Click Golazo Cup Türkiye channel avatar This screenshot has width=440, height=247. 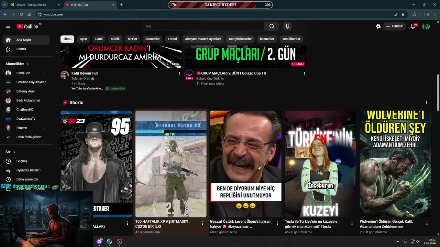(x=189, y=75)
